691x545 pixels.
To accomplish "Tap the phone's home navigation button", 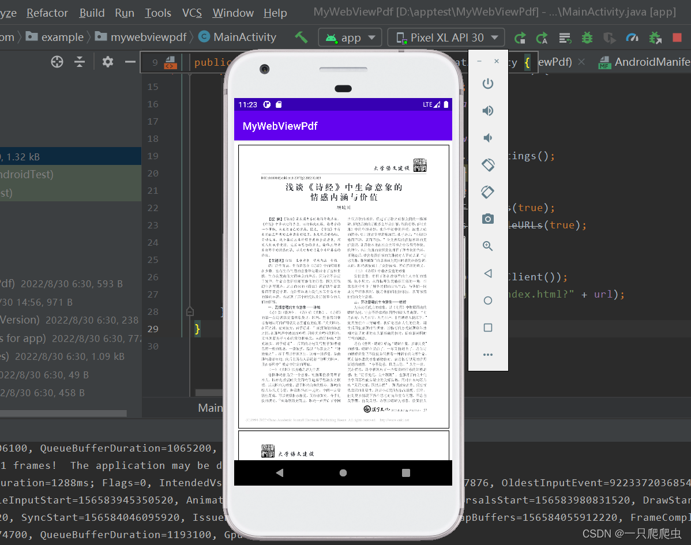I will pyautogui.click(x=343, y=473).
